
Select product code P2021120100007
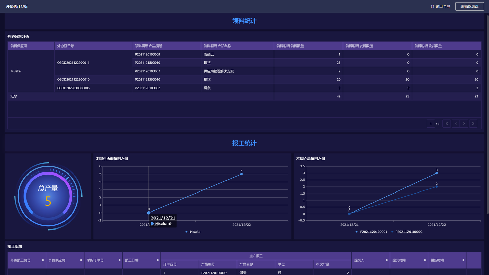pos(166,71)
